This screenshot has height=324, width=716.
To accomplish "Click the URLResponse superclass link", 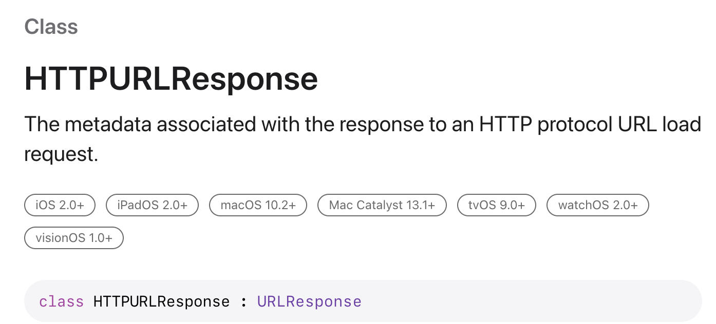I will [309, 301].
